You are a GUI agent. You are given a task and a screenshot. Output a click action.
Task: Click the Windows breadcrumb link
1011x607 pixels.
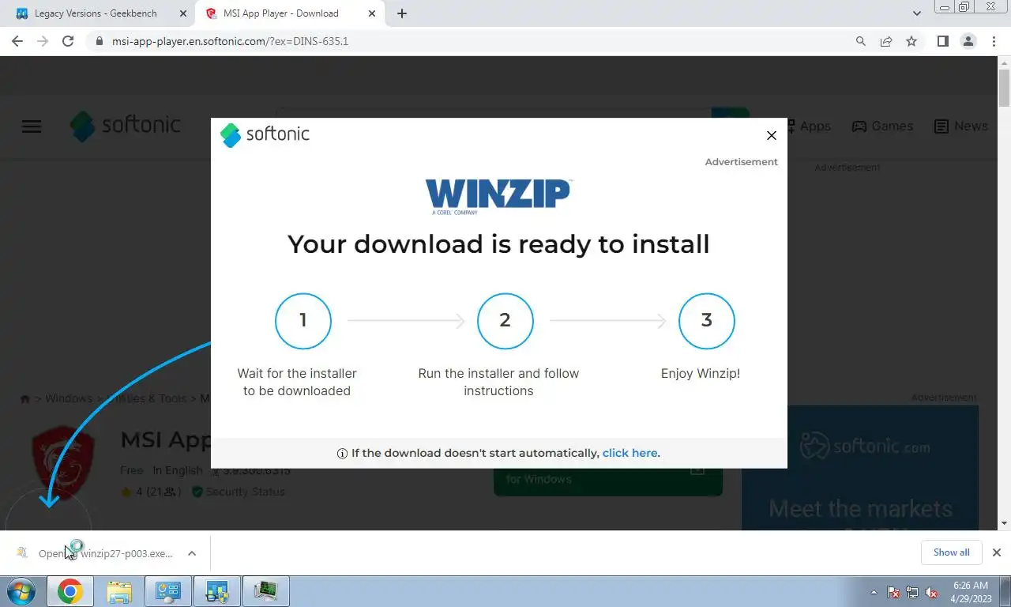(x=69, y=398)
